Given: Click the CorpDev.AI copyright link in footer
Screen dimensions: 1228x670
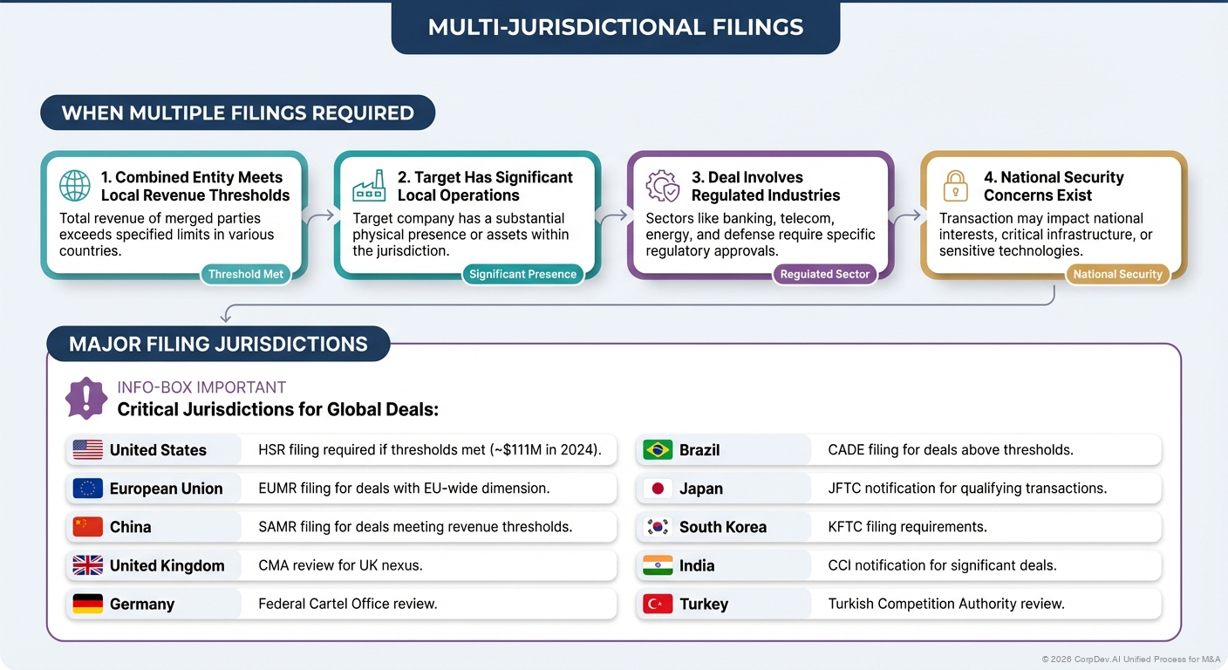Looking at the screenshot, I should (x=1135, y=659).
